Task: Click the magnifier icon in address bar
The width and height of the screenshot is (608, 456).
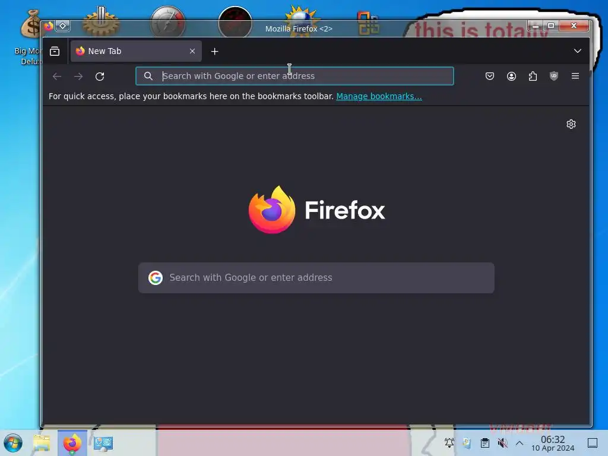Action: click(148, 76)
